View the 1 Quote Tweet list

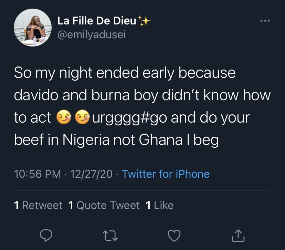pos(104,206)
